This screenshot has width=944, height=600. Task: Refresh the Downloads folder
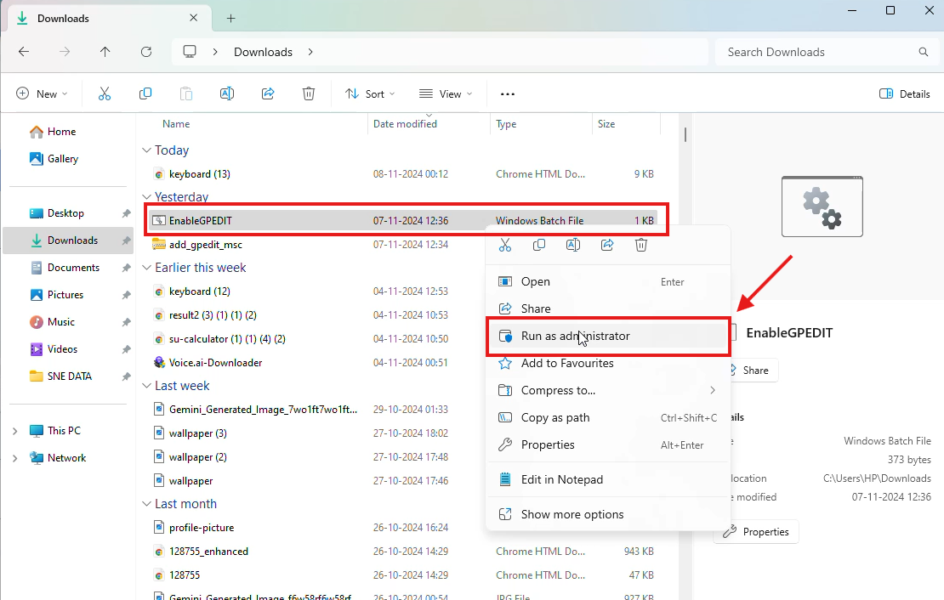pyautogui.click(x=146, y=52)
